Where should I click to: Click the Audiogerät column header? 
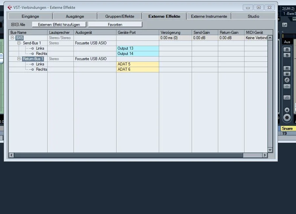click(95, 33)
